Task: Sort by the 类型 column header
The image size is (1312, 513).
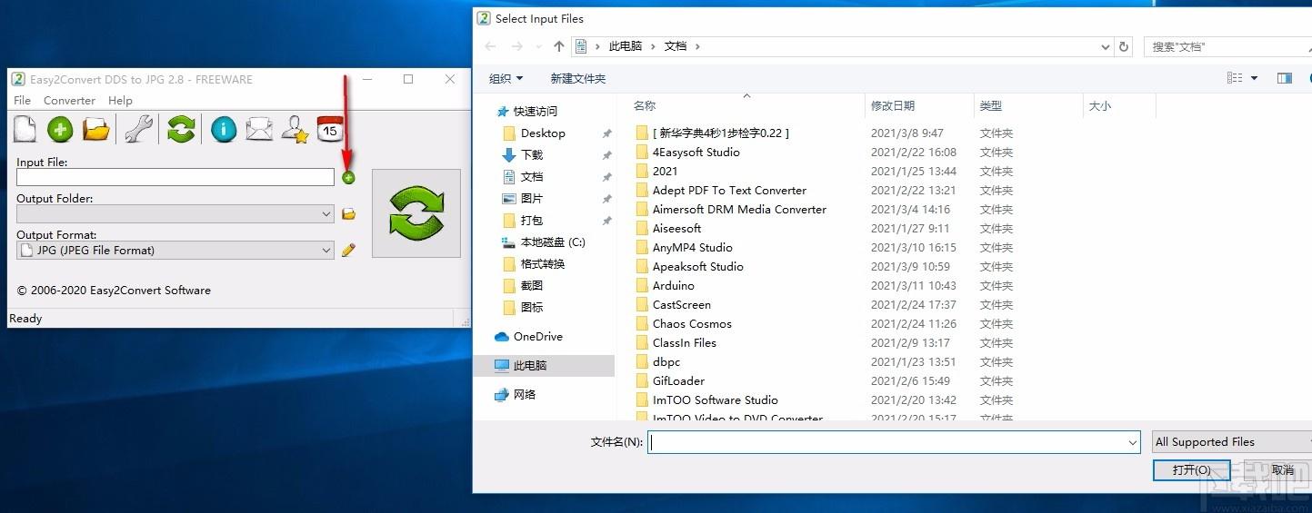Action: (x=991, y=106)
